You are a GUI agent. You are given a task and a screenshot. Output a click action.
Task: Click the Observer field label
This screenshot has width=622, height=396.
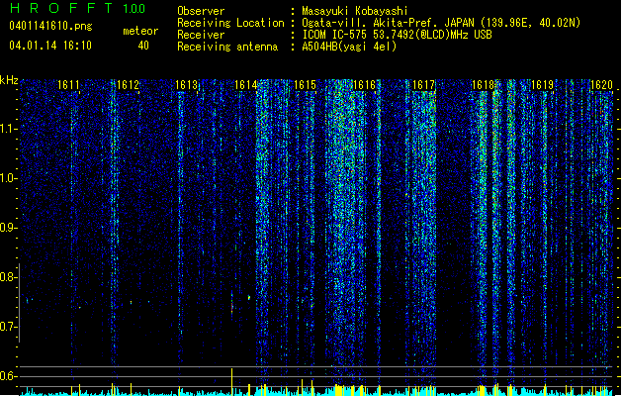point(201,11)
